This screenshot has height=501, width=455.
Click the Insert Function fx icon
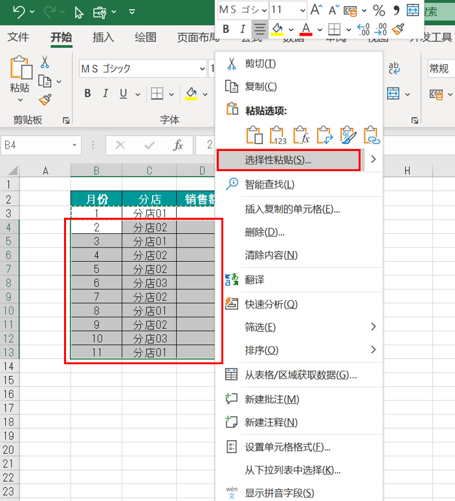point(178,145)
